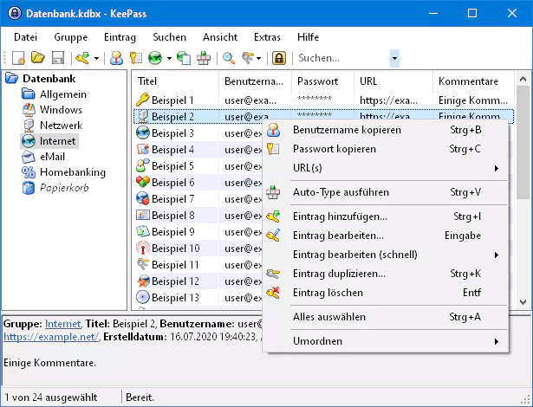
Task: Lock the workspace with padlock icon
Action: pyautogui.click(x=279, y=58)
